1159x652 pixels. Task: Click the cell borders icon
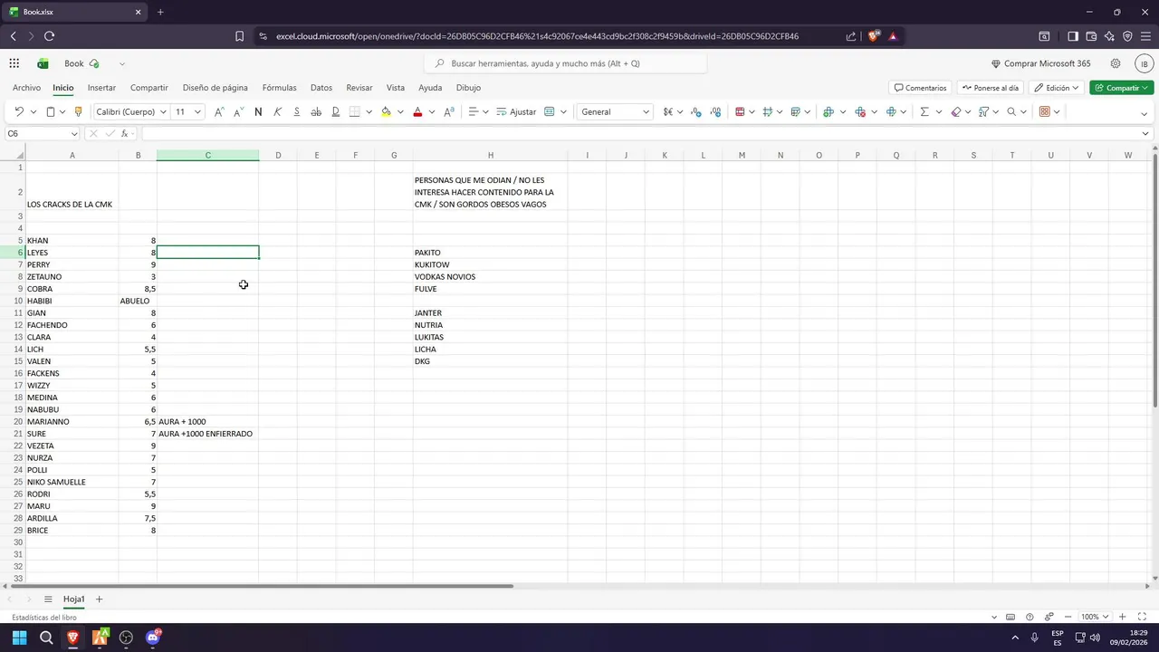tap(355, 111)
